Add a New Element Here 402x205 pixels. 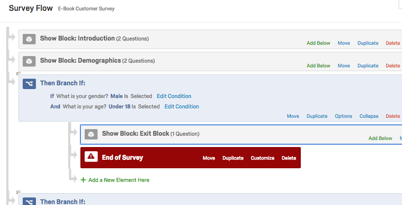click(119, 180)
